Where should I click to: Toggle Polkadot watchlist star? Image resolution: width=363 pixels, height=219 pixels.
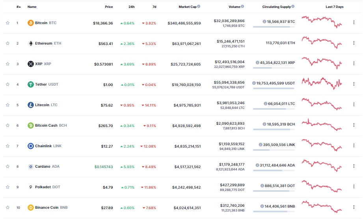pyautogui.click(x=7, y=187)
